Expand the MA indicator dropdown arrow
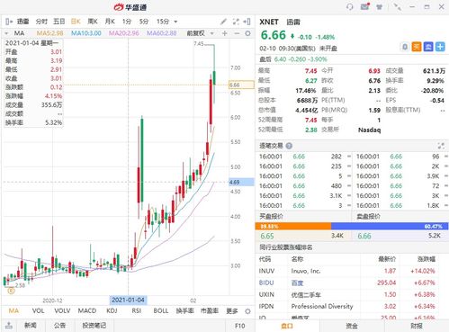The image size is (449, 332). pyautogui.click(x=6, y=33)
